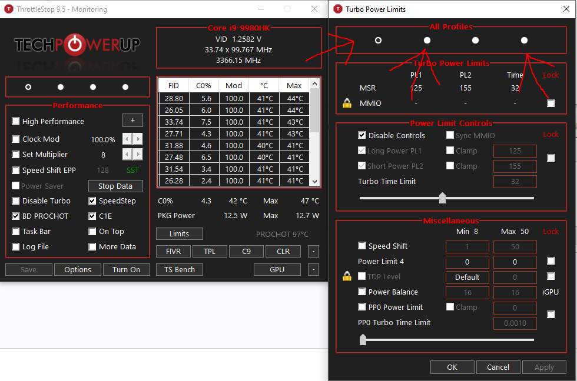Click the Stop Data button
The image size is (577, 381).
pyautogui.click(x=115, y=186)
